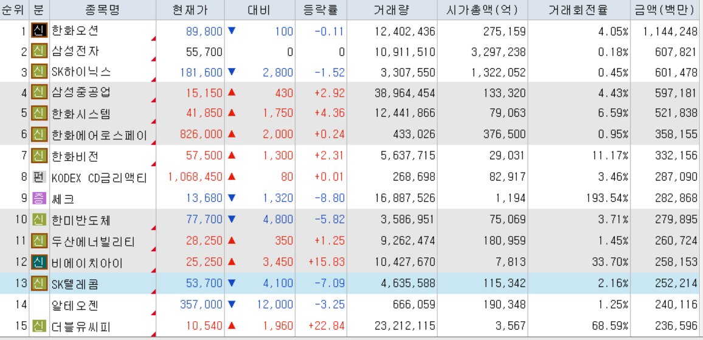
Task: Select the stock name SK텔레콤
Action: click(75, 284)
